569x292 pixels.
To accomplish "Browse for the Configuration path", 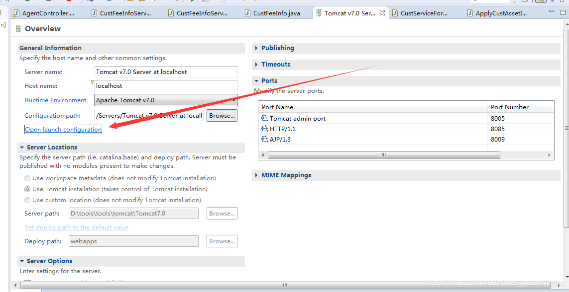I will click(x=222, y=115).
